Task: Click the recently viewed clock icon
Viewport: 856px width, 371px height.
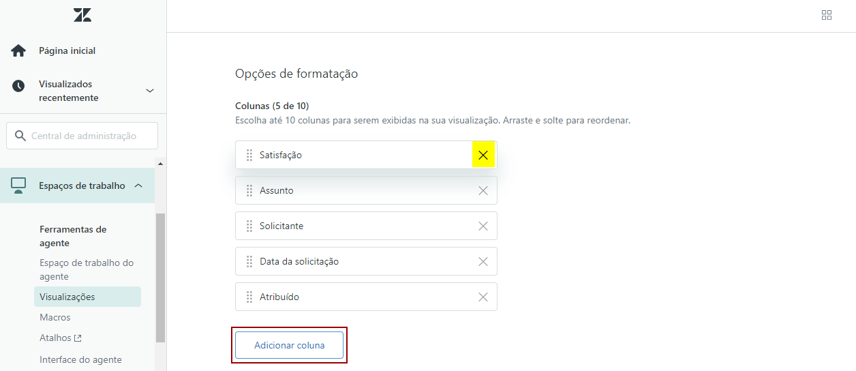Action: pos(18,86)
